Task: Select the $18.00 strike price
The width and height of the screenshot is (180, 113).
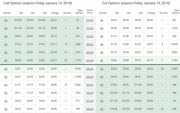Action: [x=90, y=36]
